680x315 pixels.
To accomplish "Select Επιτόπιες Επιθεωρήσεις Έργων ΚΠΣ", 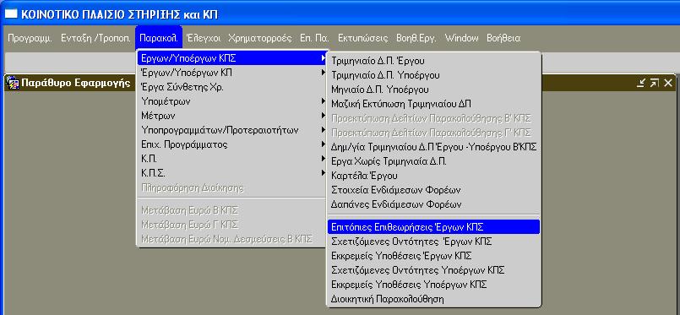I will click(433, 226).
